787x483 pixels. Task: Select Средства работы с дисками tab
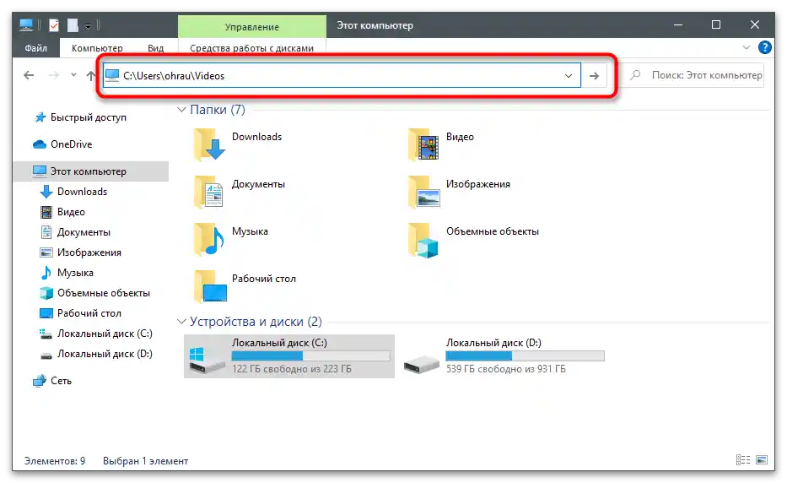[251, 48]
